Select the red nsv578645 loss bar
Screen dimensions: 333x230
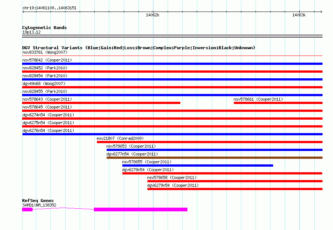172,111
